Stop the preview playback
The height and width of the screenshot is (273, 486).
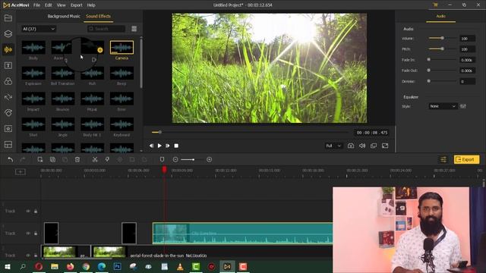click(x=176, y=146)
